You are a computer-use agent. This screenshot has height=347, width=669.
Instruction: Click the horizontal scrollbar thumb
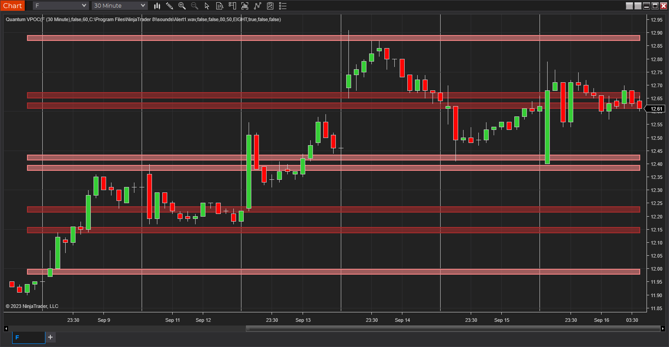(453, 329)
